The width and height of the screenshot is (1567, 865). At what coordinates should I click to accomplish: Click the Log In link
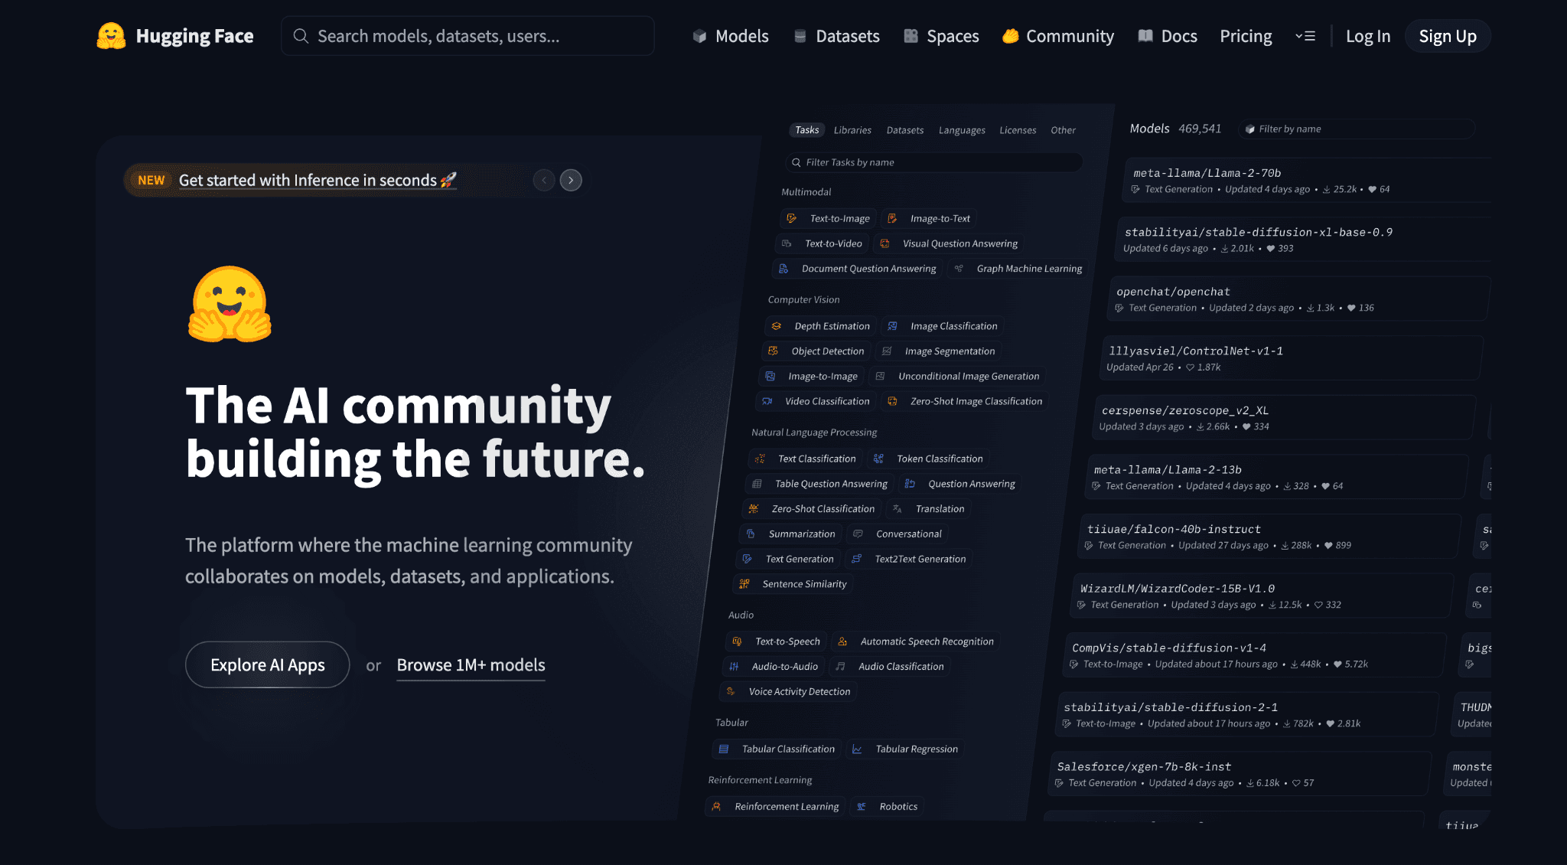tap(1367, 36)
